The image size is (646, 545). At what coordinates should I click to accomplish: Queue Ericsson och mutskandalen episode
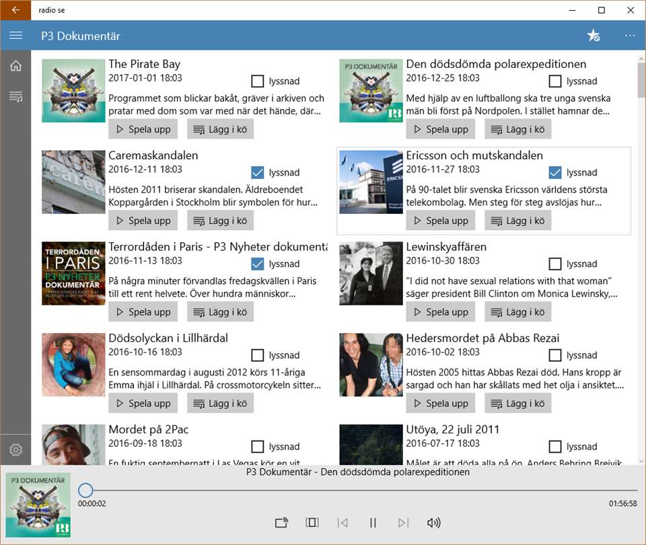518,221
